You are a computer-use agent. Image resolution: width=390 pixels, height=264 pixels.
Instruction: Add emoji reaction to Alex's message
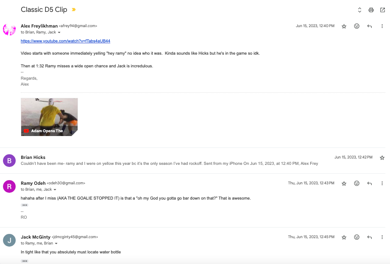[x=357, y=26]
